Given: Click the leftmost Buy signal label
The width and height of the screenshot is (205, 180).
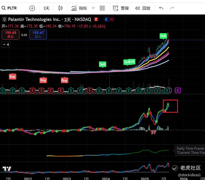Looking at the screenshot, I should tap(12, 76).
